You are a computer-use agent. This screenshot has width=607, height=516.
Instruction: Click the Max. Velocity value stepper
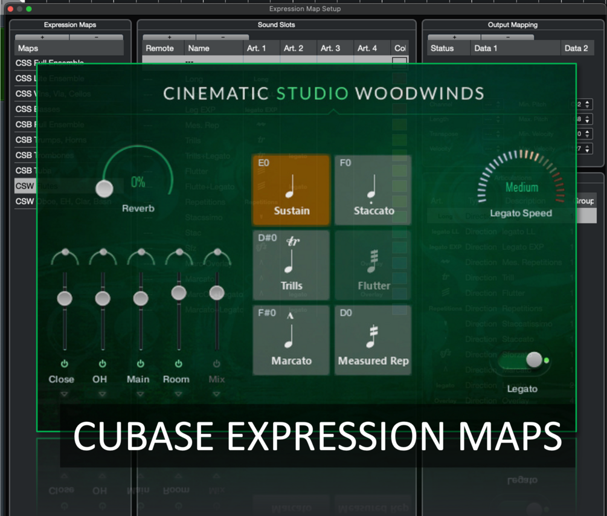tap(587, 149)
